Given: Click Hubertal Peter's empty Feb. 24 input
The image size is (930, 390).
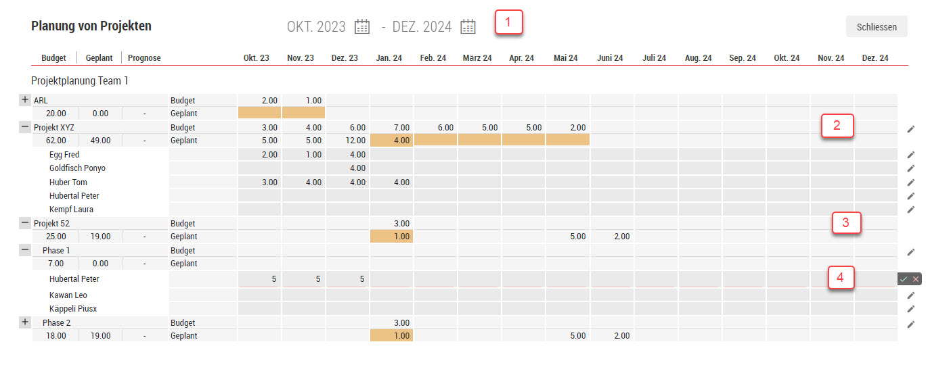Looking at the screenshot, I should coord(436,278).
